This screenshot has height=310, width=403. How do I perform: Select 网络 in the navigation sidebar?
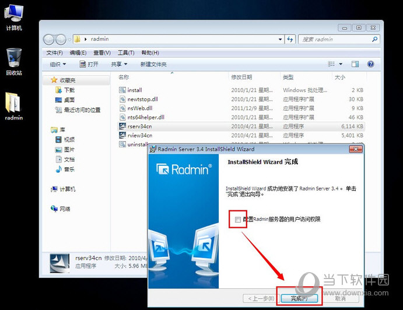(x=61, y=209)
